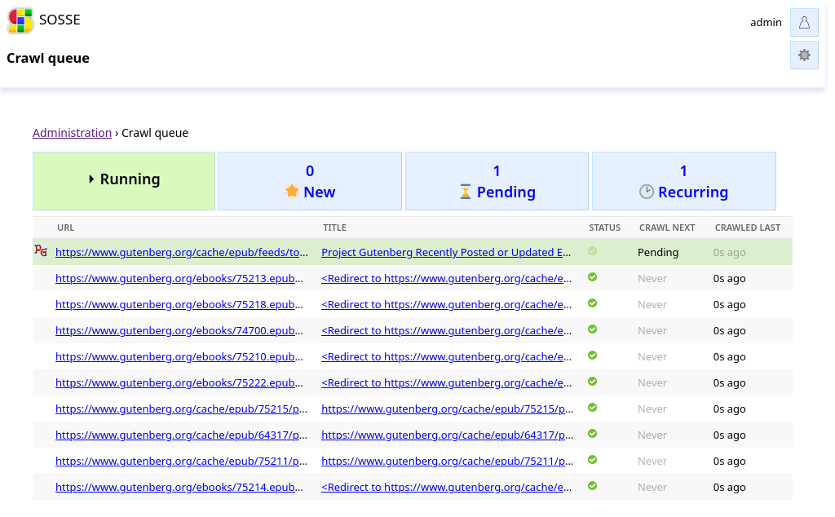
Task: Open Redirect title link in 75218 row
Action: 447,304
